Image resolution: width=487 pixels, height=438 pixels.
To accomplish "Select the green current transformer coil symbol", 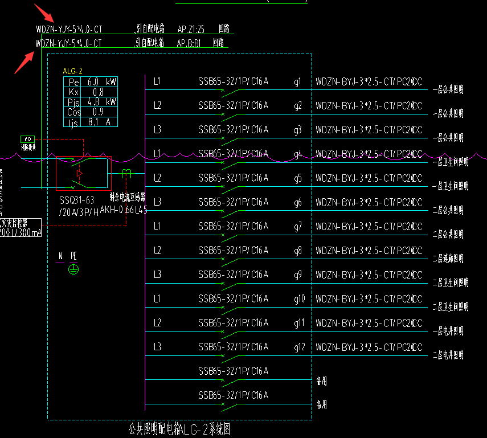I will point(126,173).
